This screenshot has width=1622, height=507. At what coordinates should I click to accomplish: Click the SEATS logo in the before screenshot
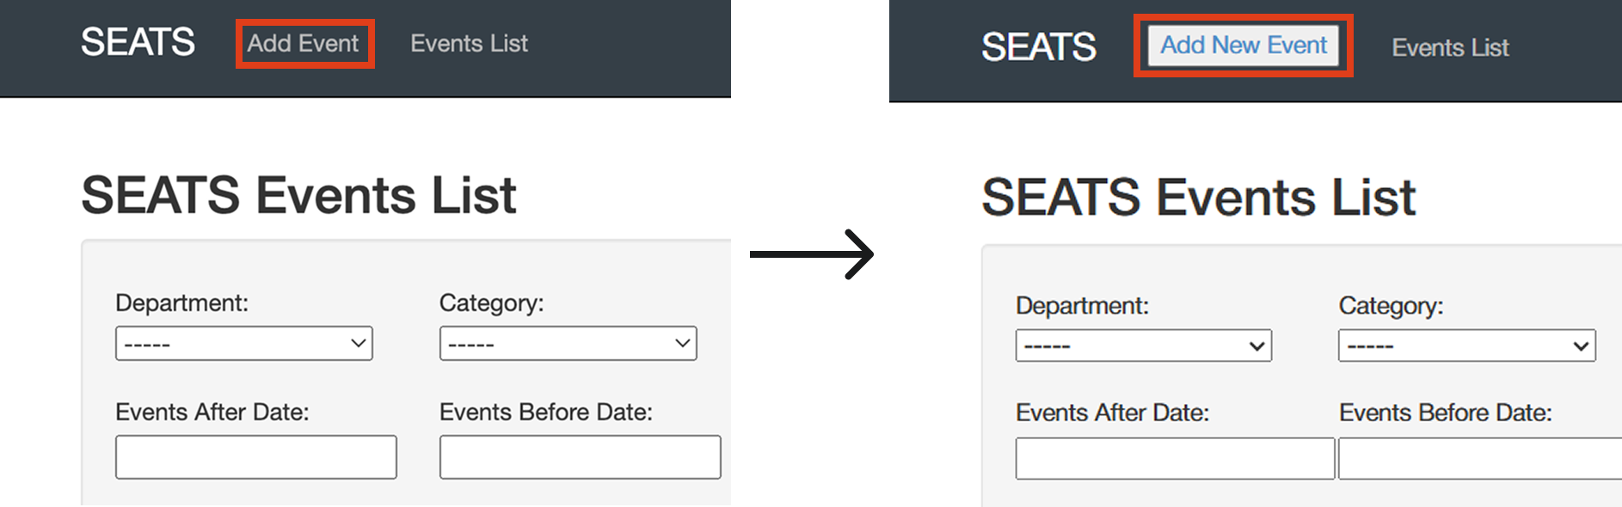(138, 42)
